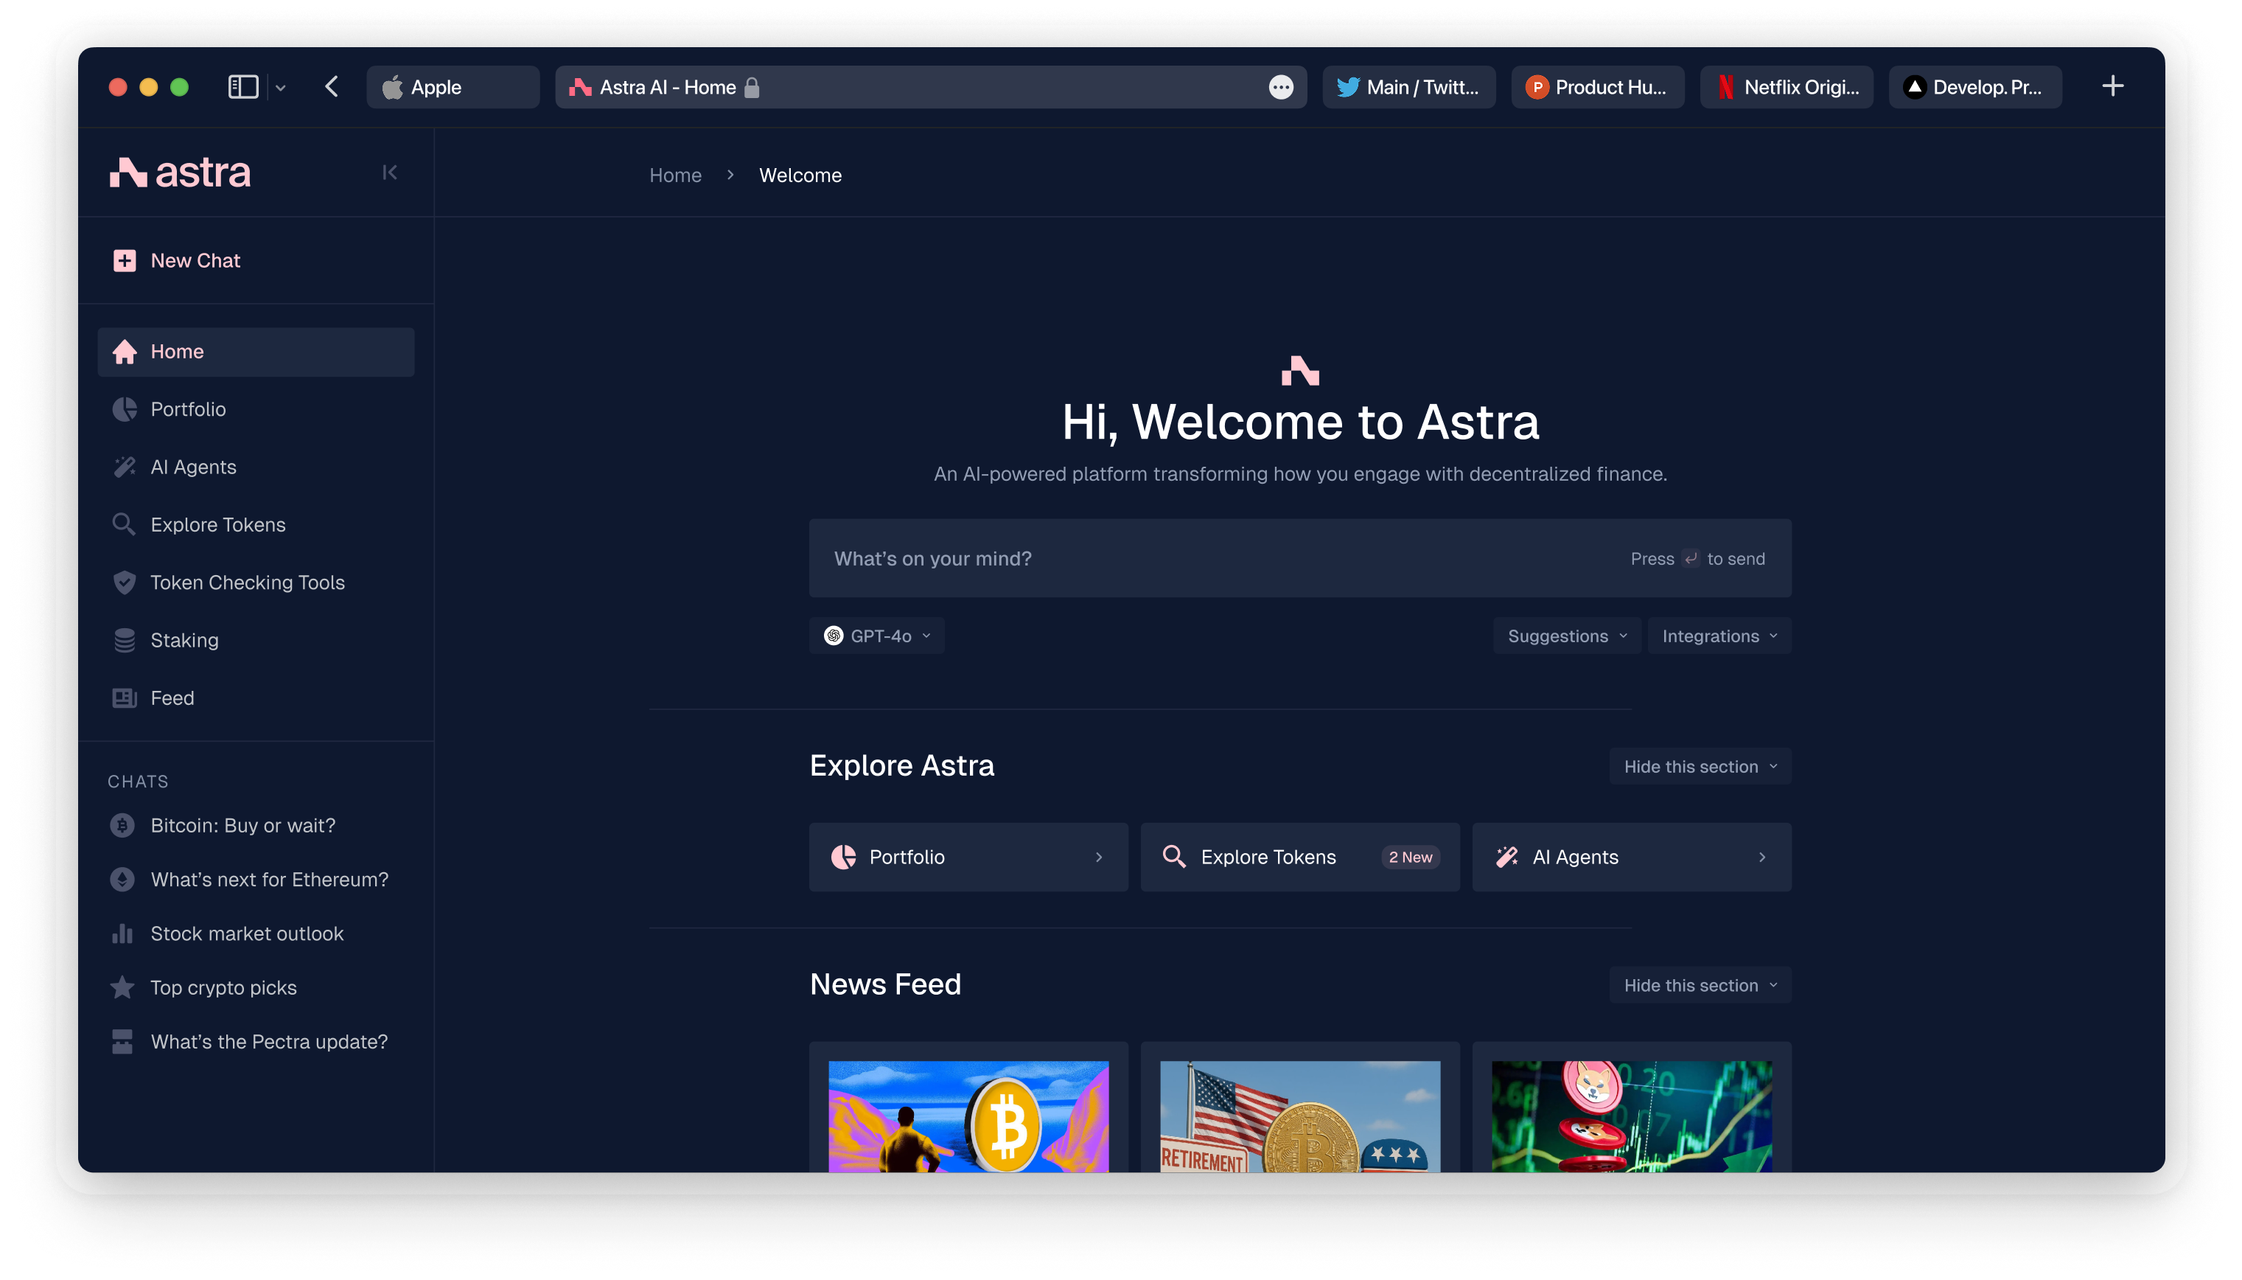Image resolution: width=2242 pixels, height=1280 pixels.
Task: Click the 'CHATS' section header
Action: point(138,782)
